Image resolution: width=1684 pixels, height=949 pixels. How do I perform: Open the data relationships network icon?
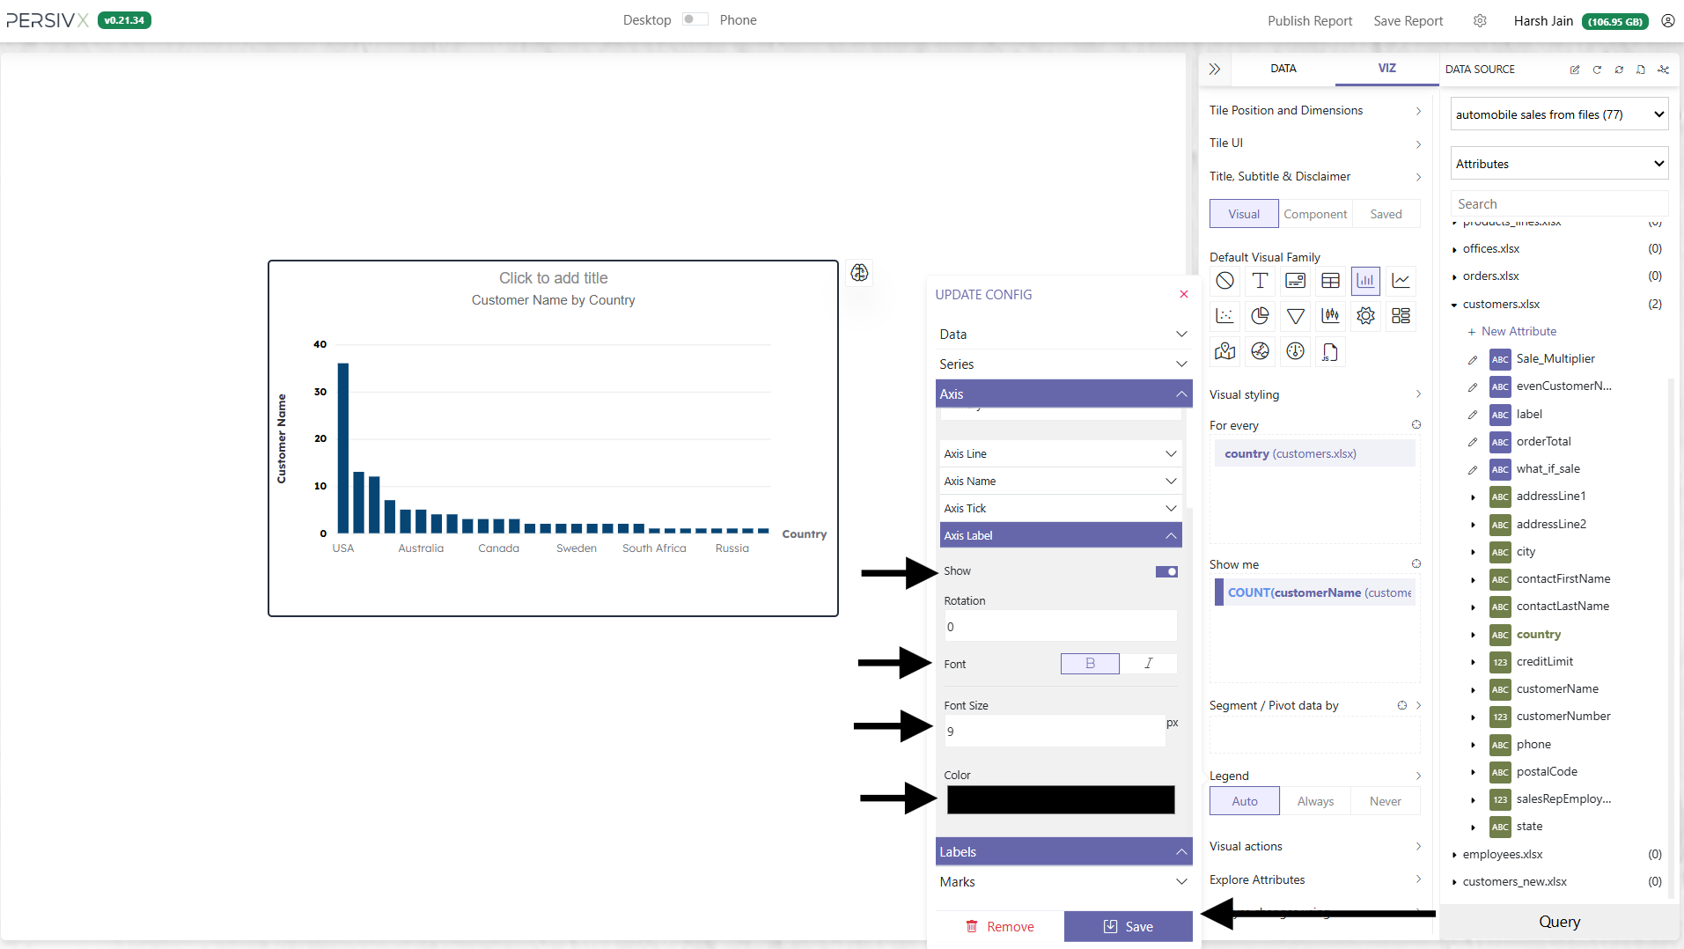[1663, 70]
